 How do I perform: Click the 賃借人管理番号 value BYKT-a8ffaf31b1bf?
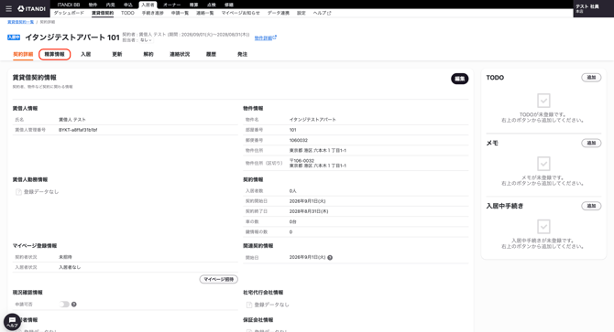[x=78, y=130]
